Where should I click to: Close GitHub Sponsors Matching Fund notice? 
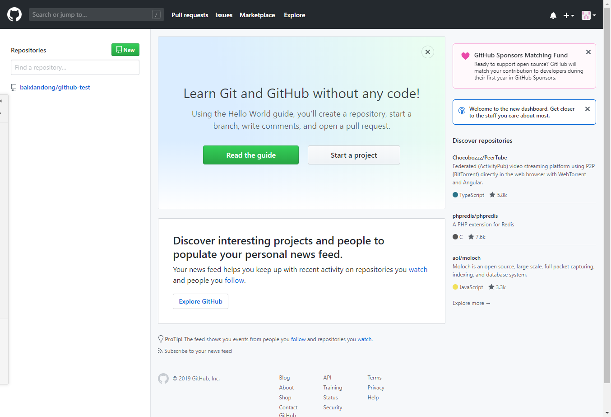588,52
